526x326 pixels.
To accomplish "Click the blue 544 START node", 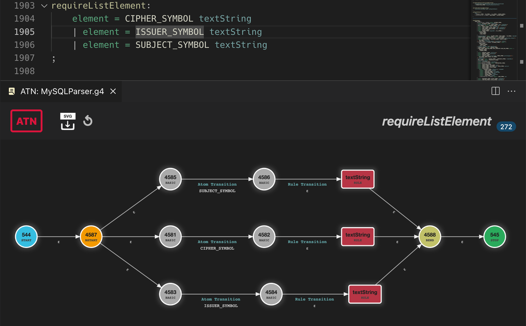I will pos(26,237).
